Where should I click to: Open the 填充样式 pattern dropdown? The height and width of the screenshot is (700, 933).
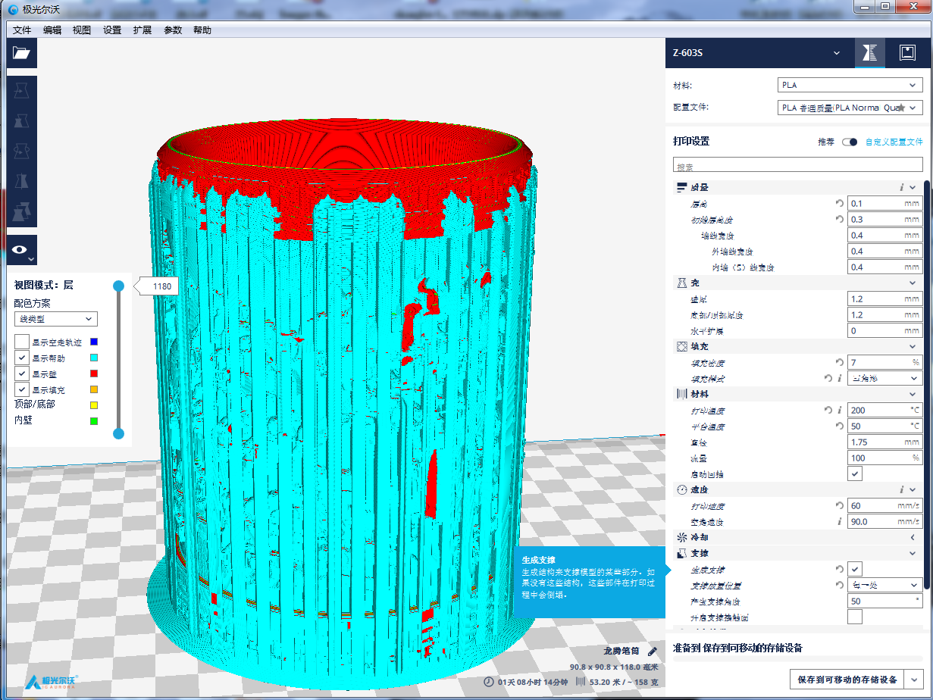click(884, 378)
